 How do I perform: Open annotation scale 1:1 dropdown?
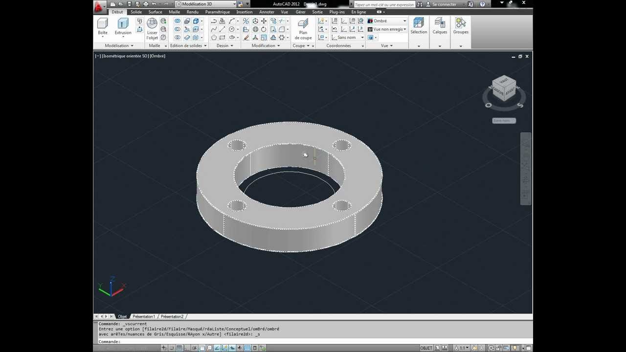tap(462, 348)
